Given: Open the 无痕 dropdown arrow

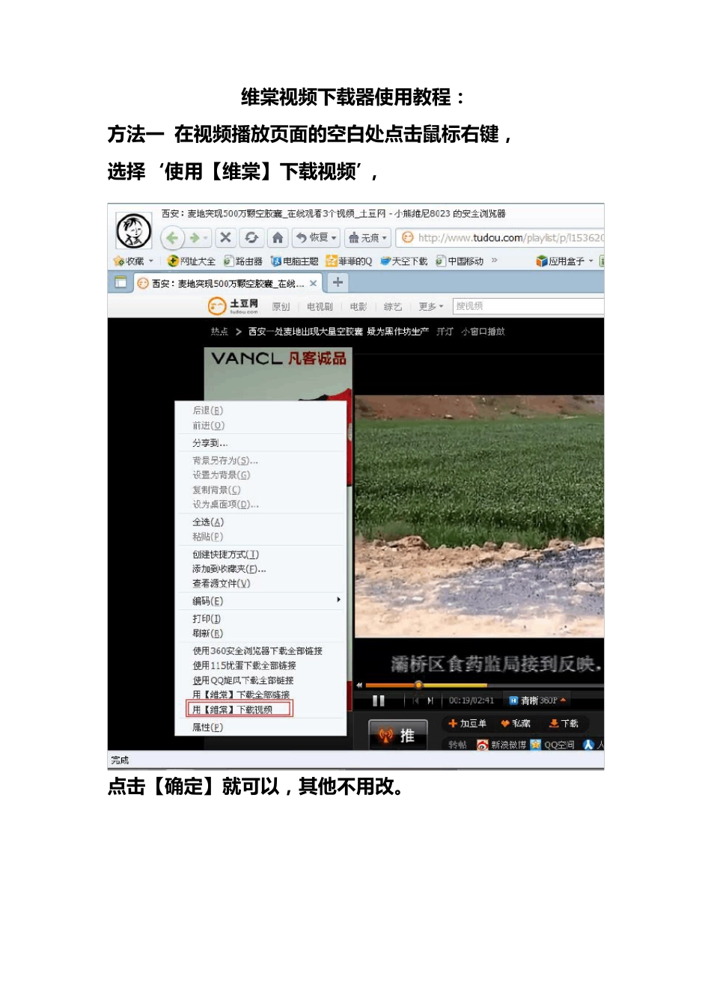Looking at the screenshot, I should (385, 238).
